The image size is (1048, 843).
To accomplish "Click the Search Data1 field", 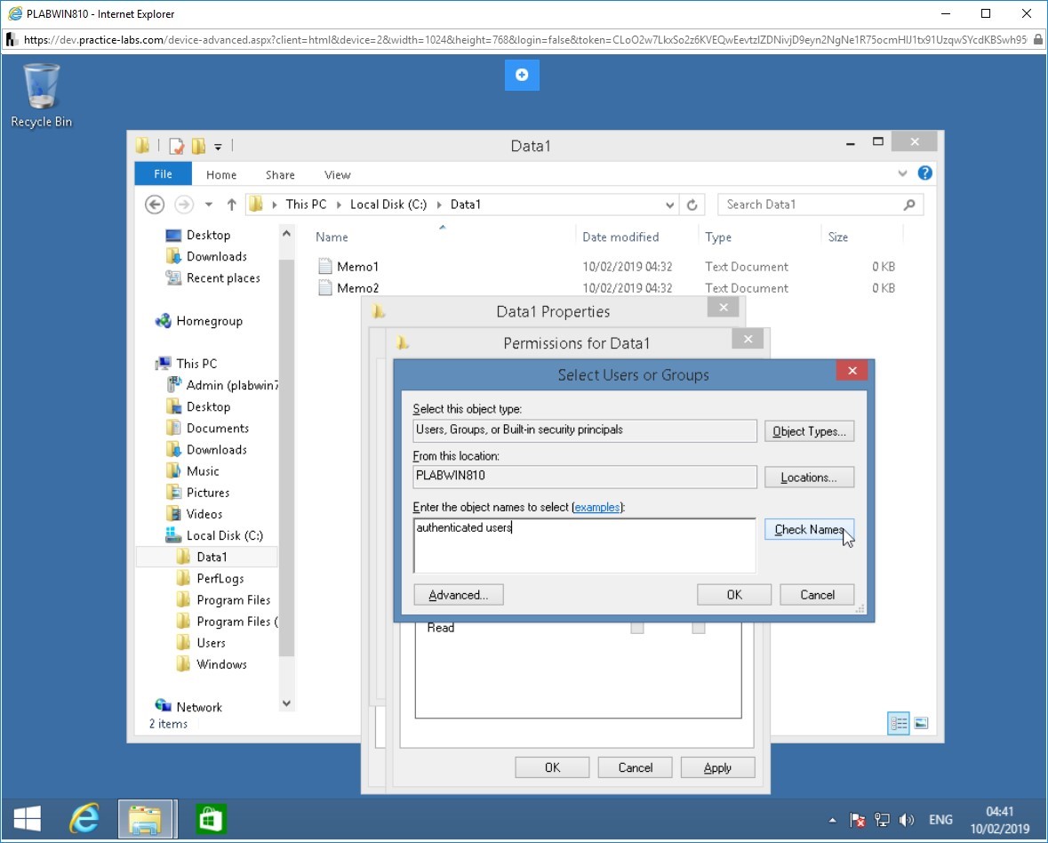I will [820, 205].
